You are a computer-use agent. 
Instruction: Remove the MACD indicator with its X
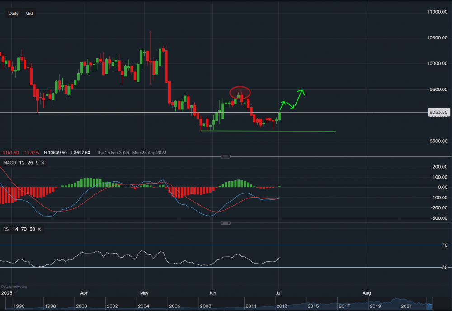coord(43,162)
